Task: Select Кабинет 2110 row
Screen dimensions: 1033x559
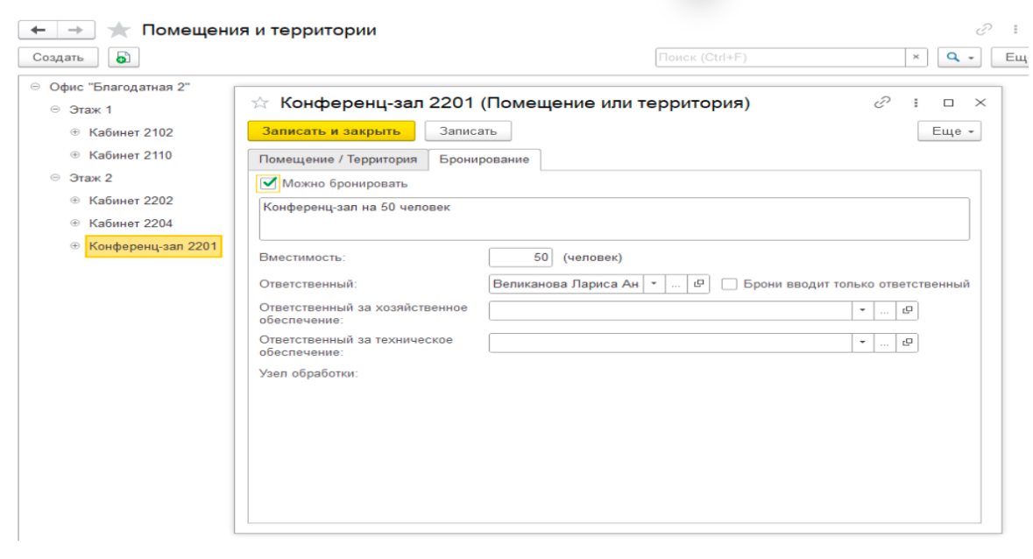Action: (x=131, y=155)
